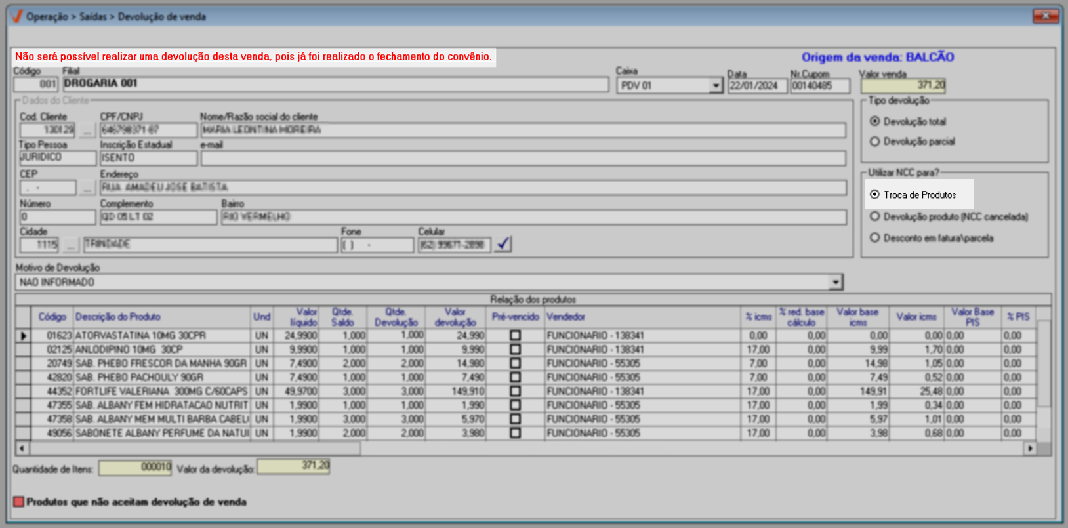Screen dimensions: 1068x528
Task: Click product code '49056' cell
Action: pyautogui.click(x=52, y=434)
